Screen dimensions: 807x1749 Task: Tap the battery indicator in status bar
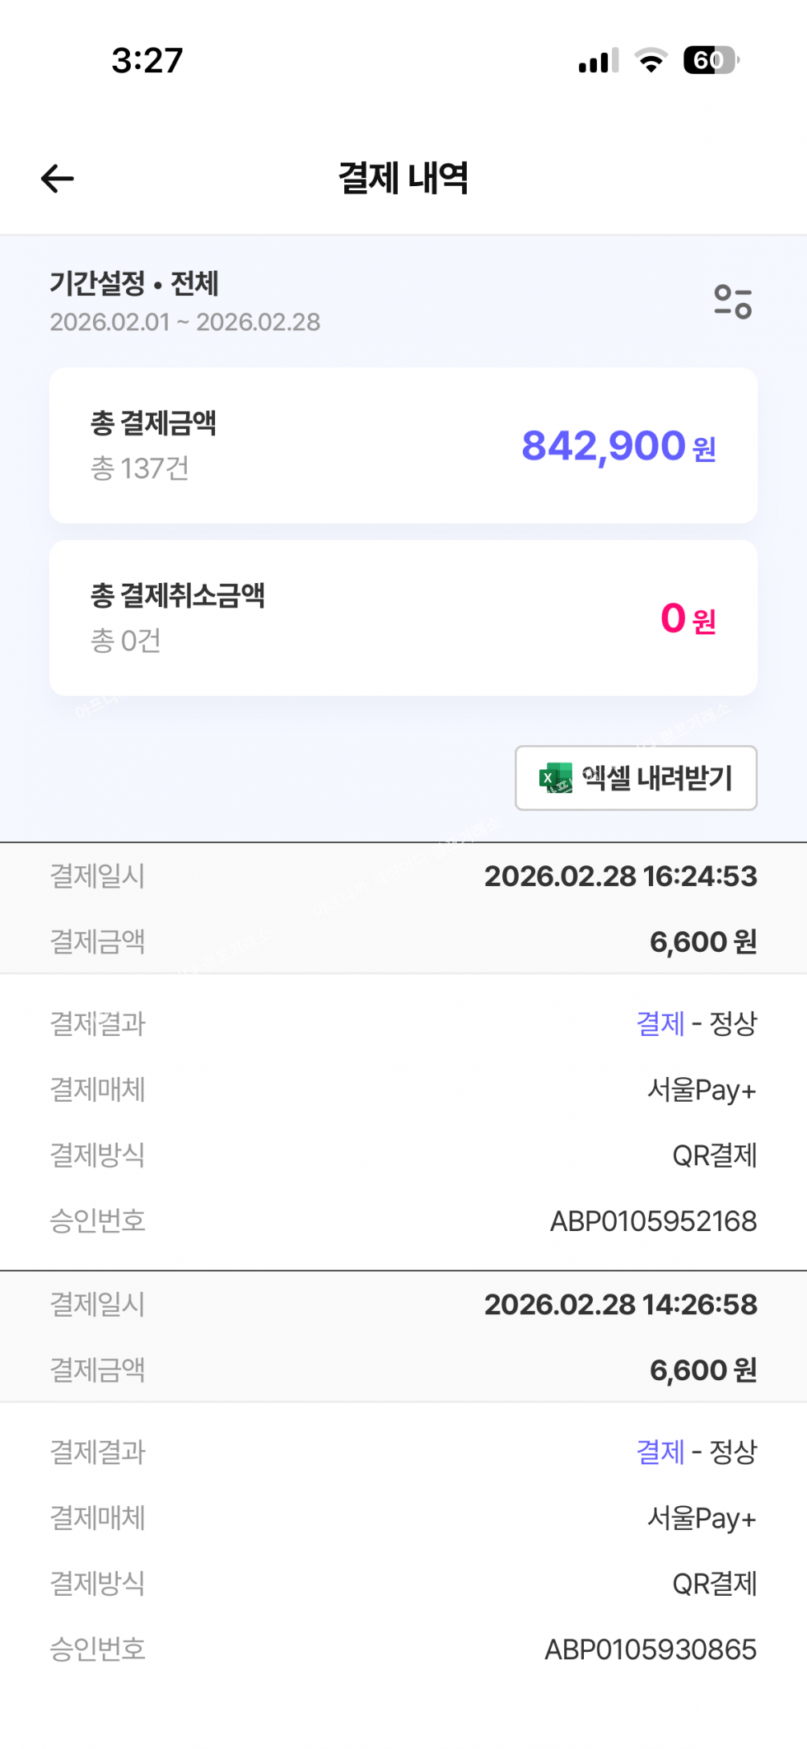point(711,60)
